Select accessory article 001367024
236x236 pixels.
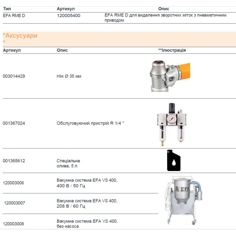14,123
